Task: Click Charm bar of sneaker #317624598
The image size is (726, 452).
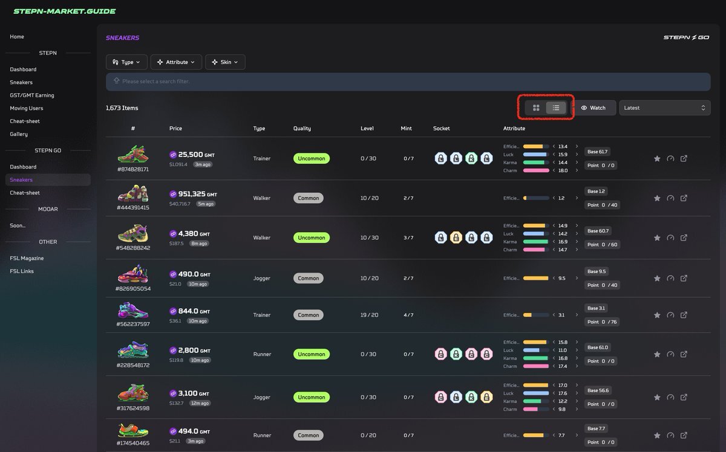Action: (536, 409)
